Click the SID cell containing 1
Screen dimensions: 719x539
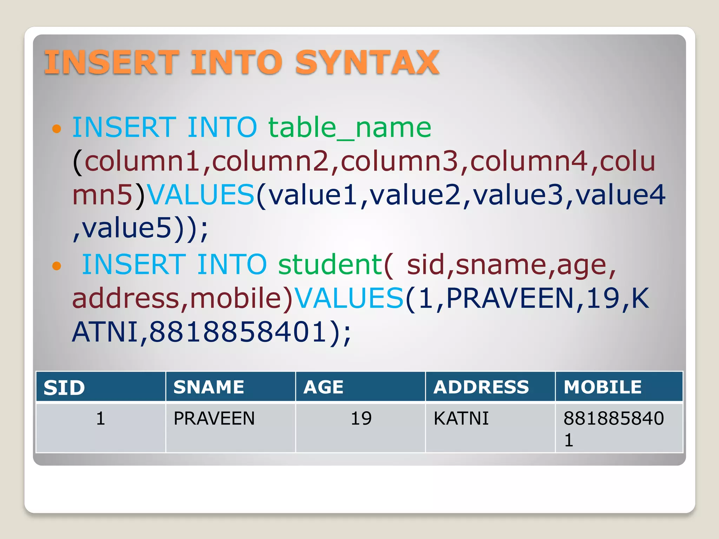101,428
